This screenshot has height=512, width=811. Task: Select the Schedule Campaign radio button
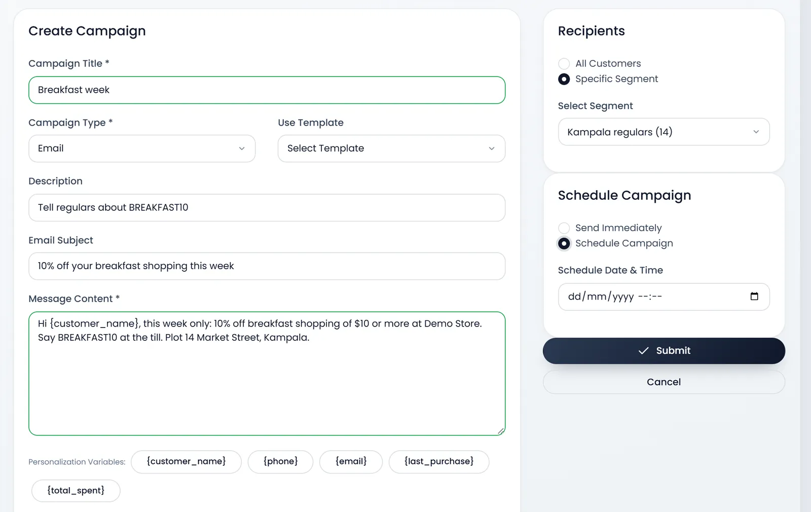pos(564,243)
